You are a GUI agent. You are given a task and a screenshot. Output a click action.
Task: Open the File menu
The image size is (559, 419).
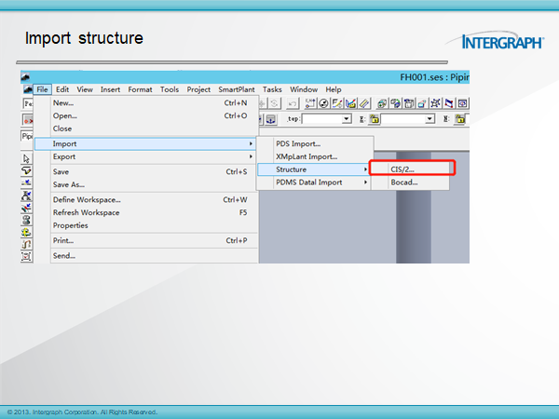point(43,89)
